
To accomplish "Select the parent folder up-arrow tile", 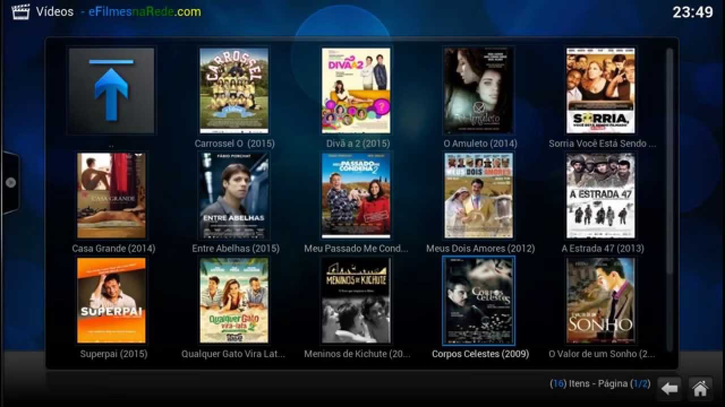I will point(111,91).
